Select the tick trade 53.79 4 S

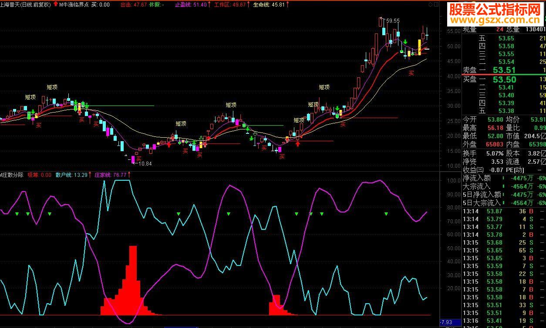click(504, 219)
